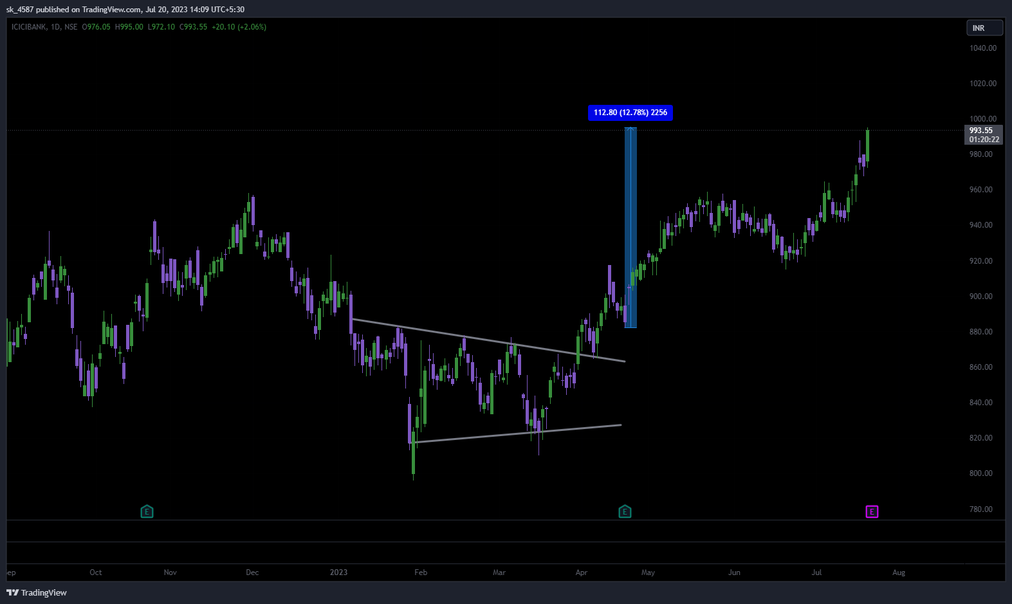Click the May label on time axis
The width and height of the screenshot is (1012, 604).
tap(648, 572)
